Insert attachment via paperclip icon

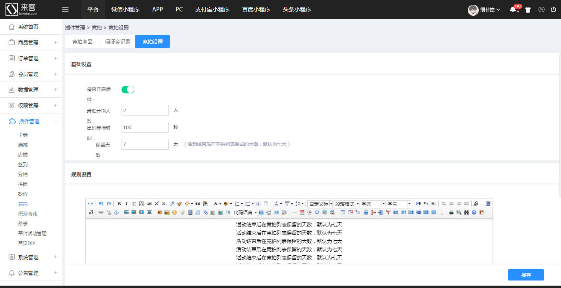(x=205, y=212)
